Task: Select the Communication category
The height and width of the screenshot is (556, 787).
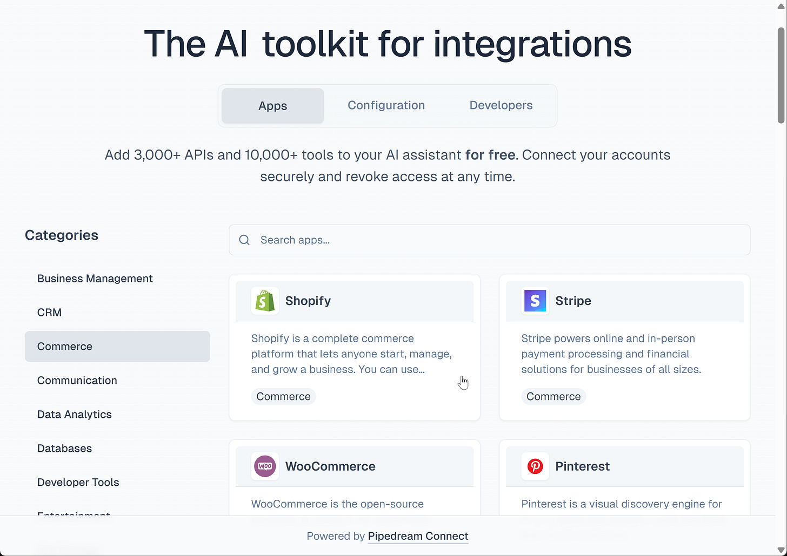Action: coord(77,380)
